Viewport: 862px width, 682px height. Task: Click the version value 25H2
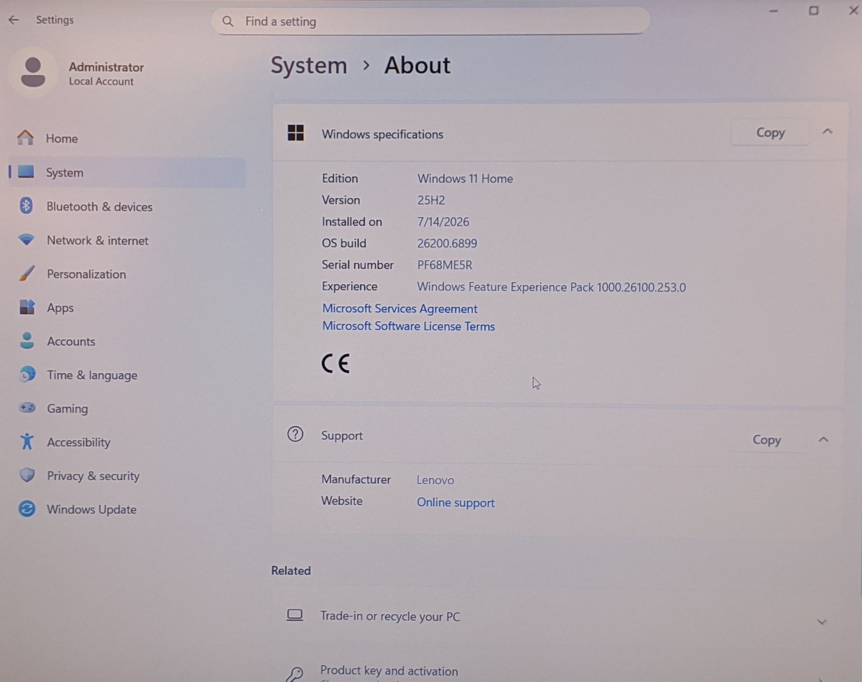pyautogui.click(x=431, y=200)
